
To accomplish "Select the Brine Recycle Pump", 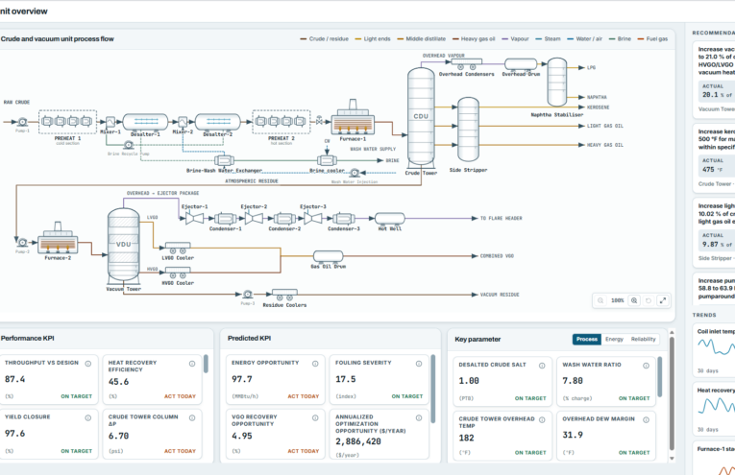I will click(129, 146).
